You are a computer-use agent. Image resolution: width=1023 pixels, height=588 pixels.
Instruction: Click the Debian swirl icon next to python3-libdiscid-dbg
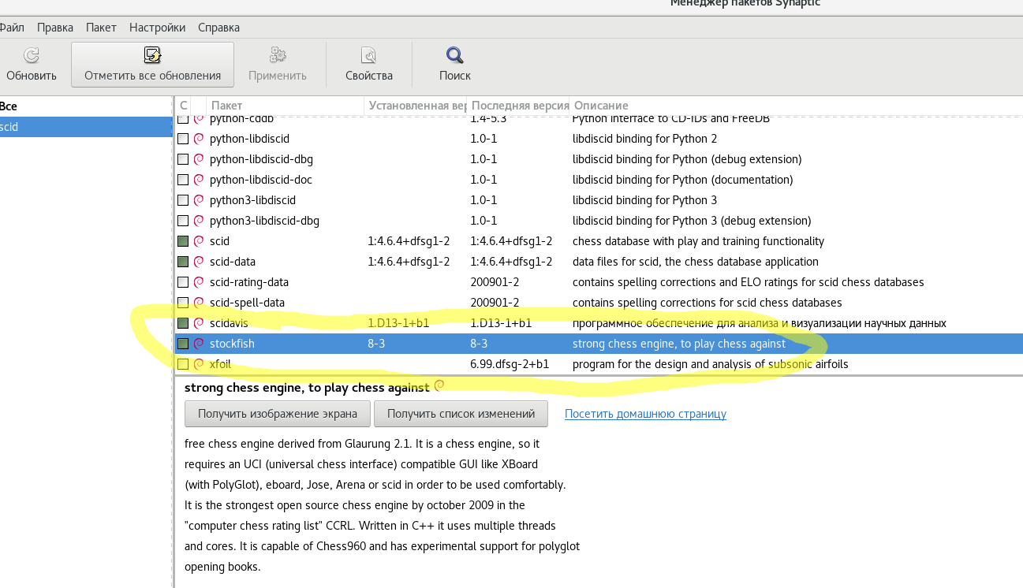pyautogui.click(x=199, y=221)
